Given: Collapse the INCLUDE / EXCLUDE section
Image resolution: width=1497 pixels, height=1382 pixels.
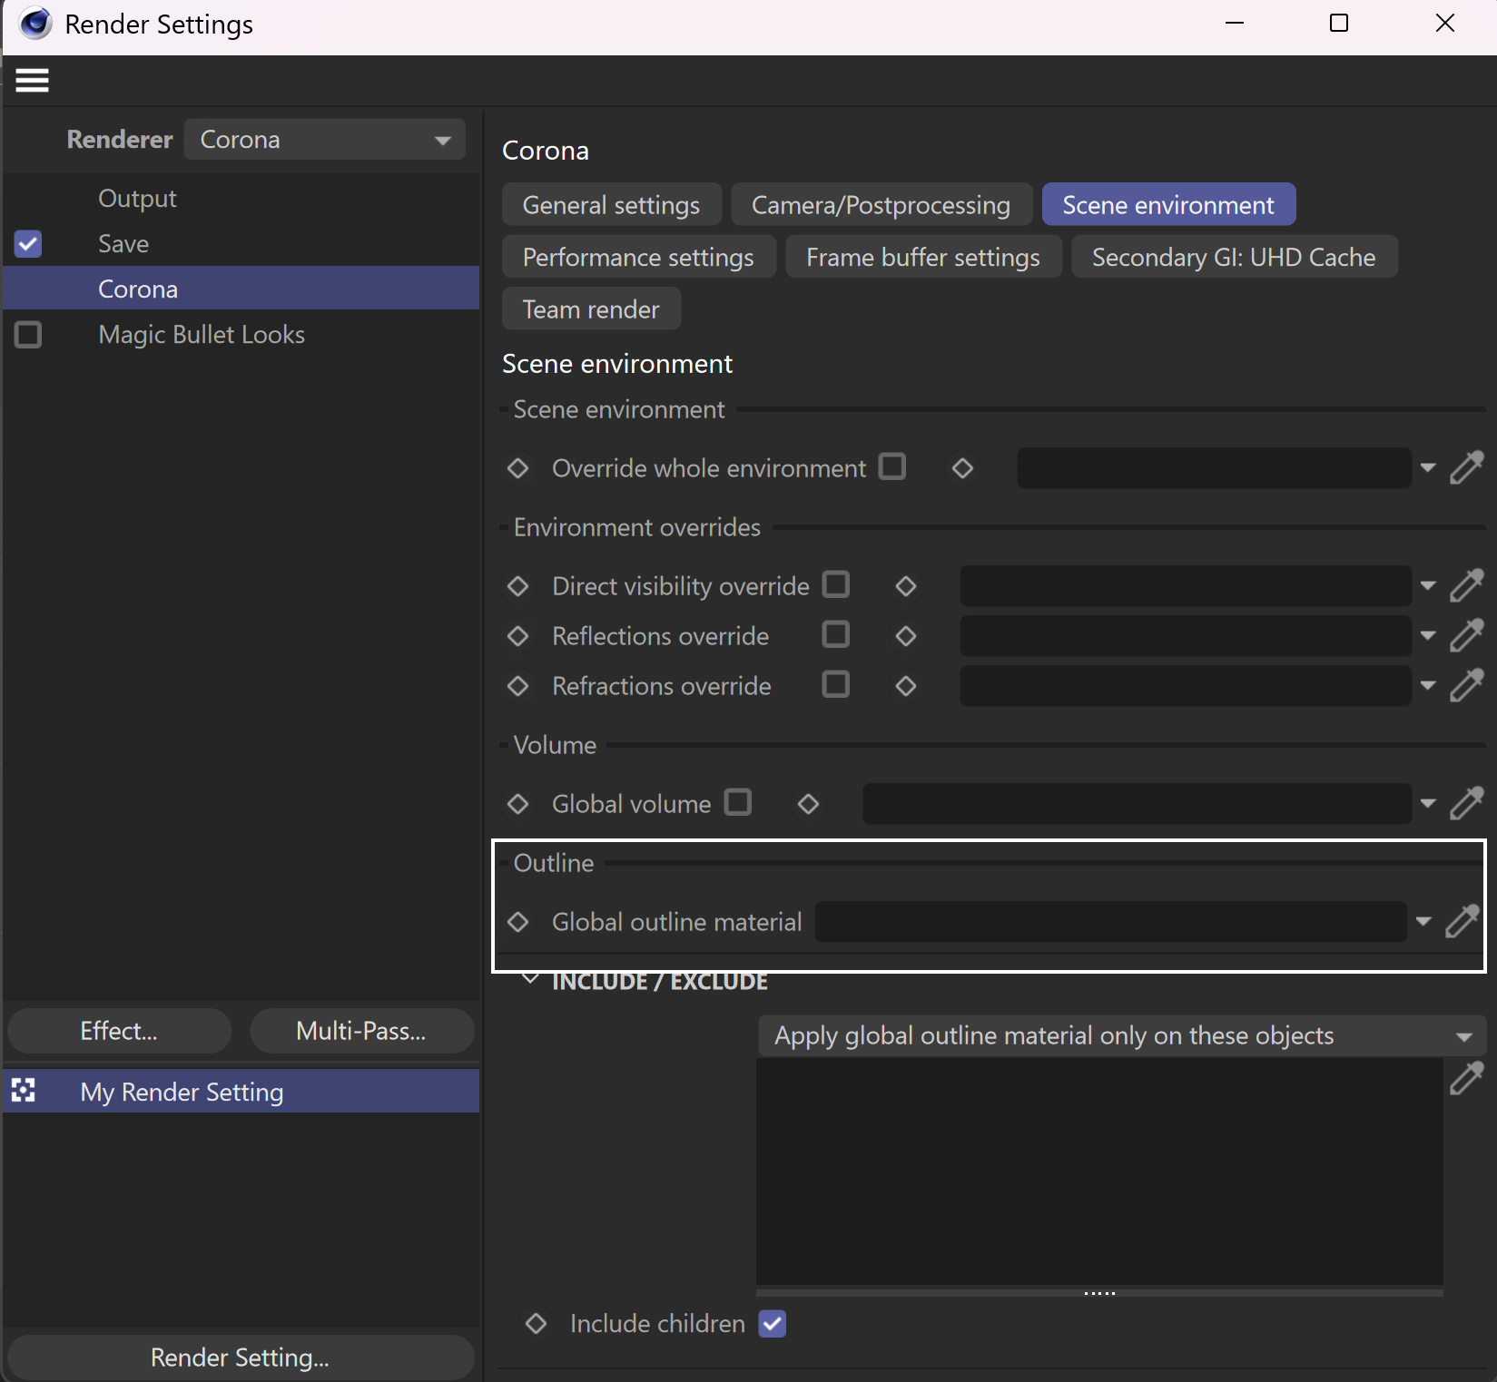Looking at the screenshot, I should pos(530,980).
